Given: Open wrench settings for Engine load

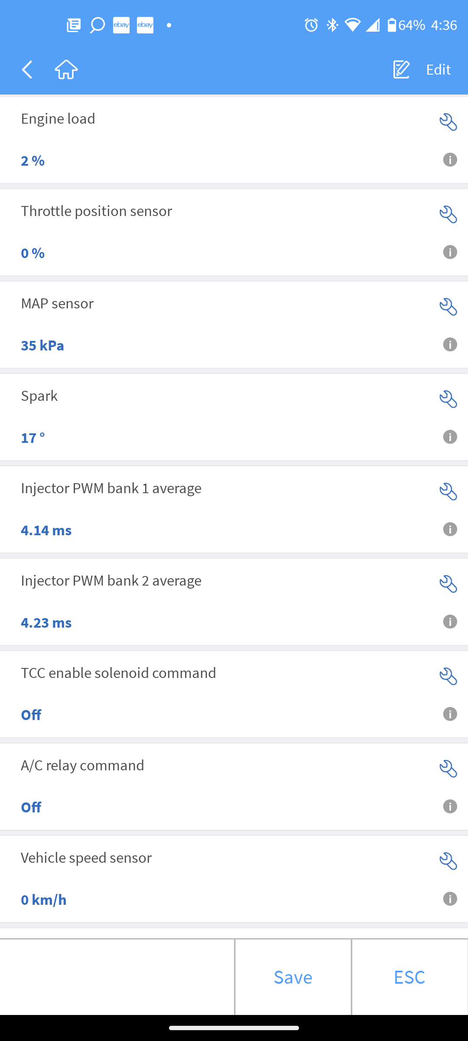Looking at the screenshot, I should (x=448, y=122).
